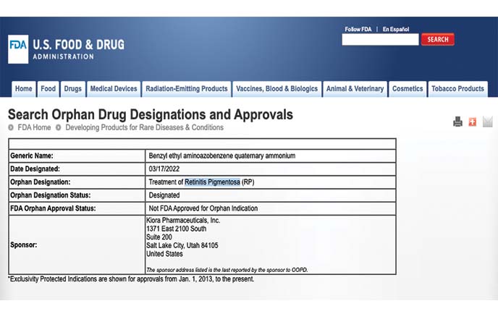Click the highlighted Retinitis Pigmentosa text

[x=212, y=182]
